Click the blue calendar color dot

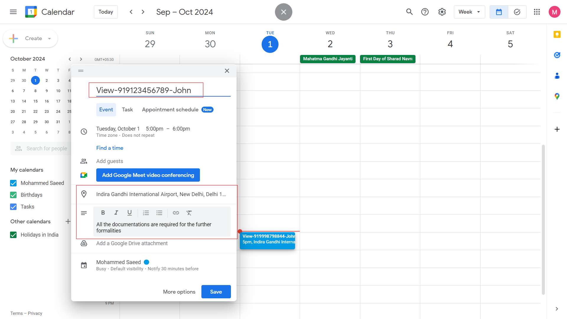click(146, 262)
